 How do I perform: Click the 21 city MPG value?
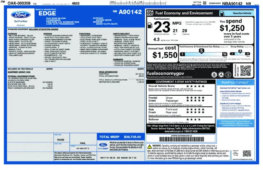tap(175, 31)
